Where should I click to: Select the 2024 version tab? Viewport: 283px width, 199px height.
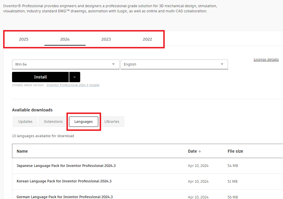click(65, 39)
